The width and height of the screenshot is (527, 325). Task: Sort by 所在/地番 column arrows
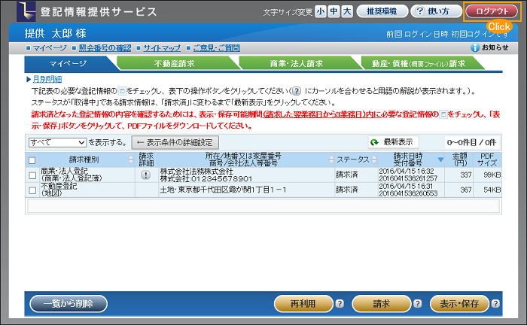[332, 159]
